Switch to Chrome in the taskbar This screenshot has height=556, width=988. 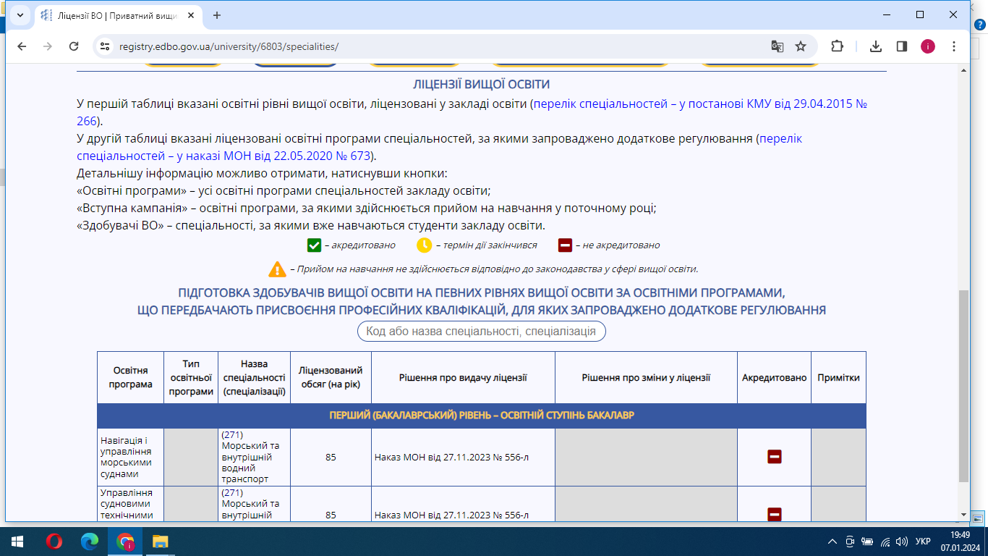click(x=125, y=541)
